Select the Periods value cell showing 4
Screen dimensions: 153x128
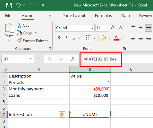[90, 82]
